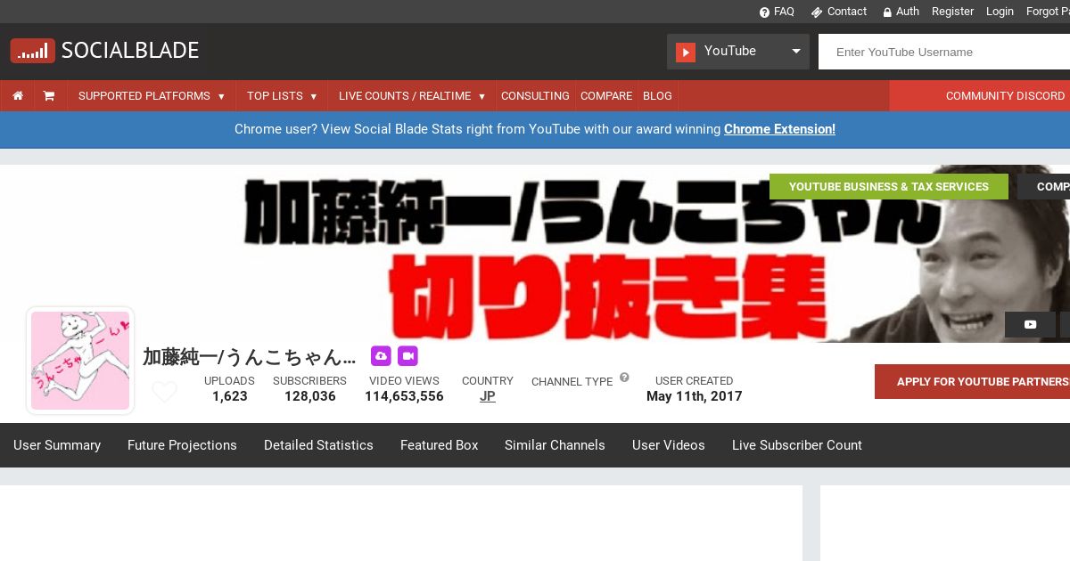The width and height of the screenshot is (1070, 561).
Task: Switch to Detailed Statistics tab
Action: [318, 445]
